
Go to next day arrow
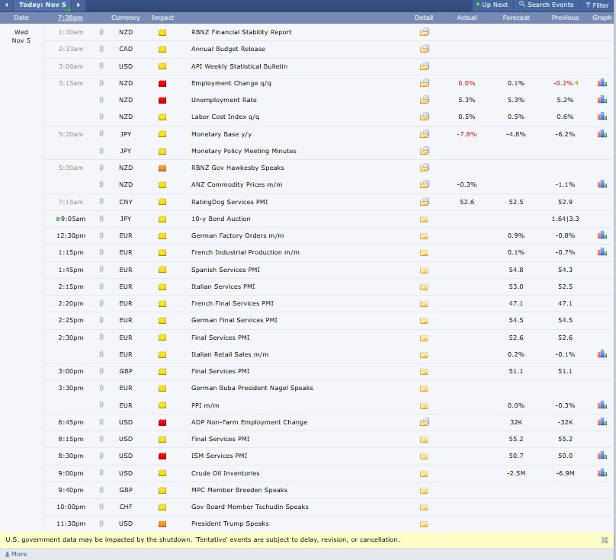[x=78, y=5]
